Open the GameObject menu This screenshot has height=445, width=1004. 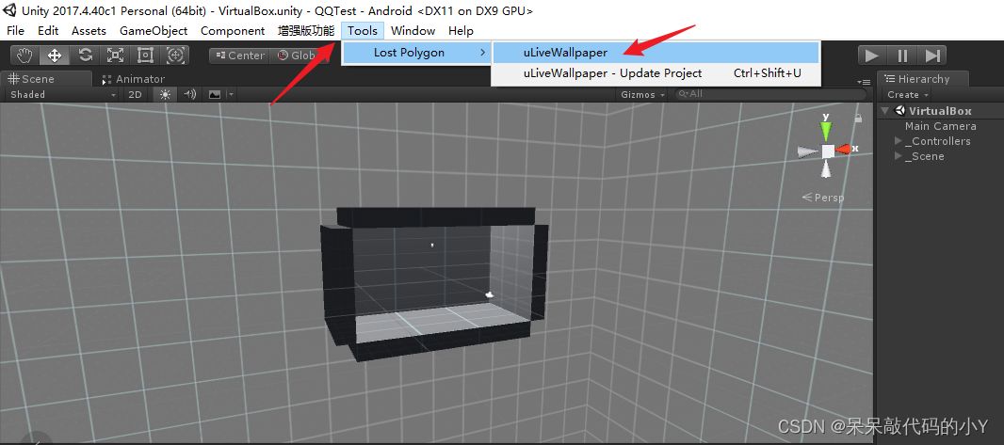tap(154, 31)
